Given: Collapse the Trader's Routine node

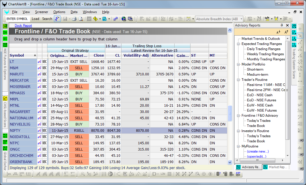Looking at the screenshot, I should click(x=238, y=80).
